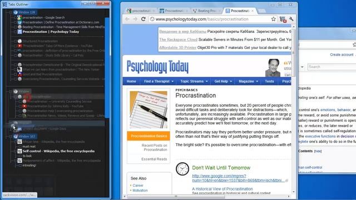This screenshot has height=200, width=356.
Task: Tick the checkbox of 'must reat' note
Action: click(x=20, y=147)
